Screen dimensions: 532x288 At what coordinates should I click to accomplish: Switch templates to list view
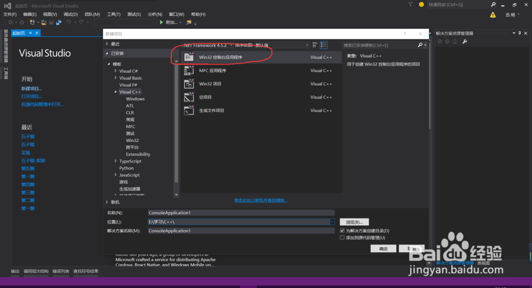click(x=323, y=45)
